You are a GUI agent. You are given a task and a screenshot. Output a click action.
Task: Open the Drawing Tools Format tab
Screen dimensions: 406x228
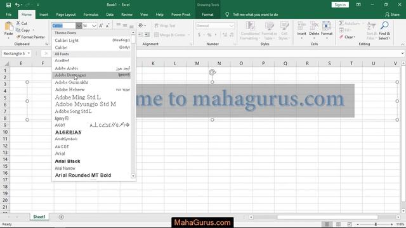pos(207,15)
